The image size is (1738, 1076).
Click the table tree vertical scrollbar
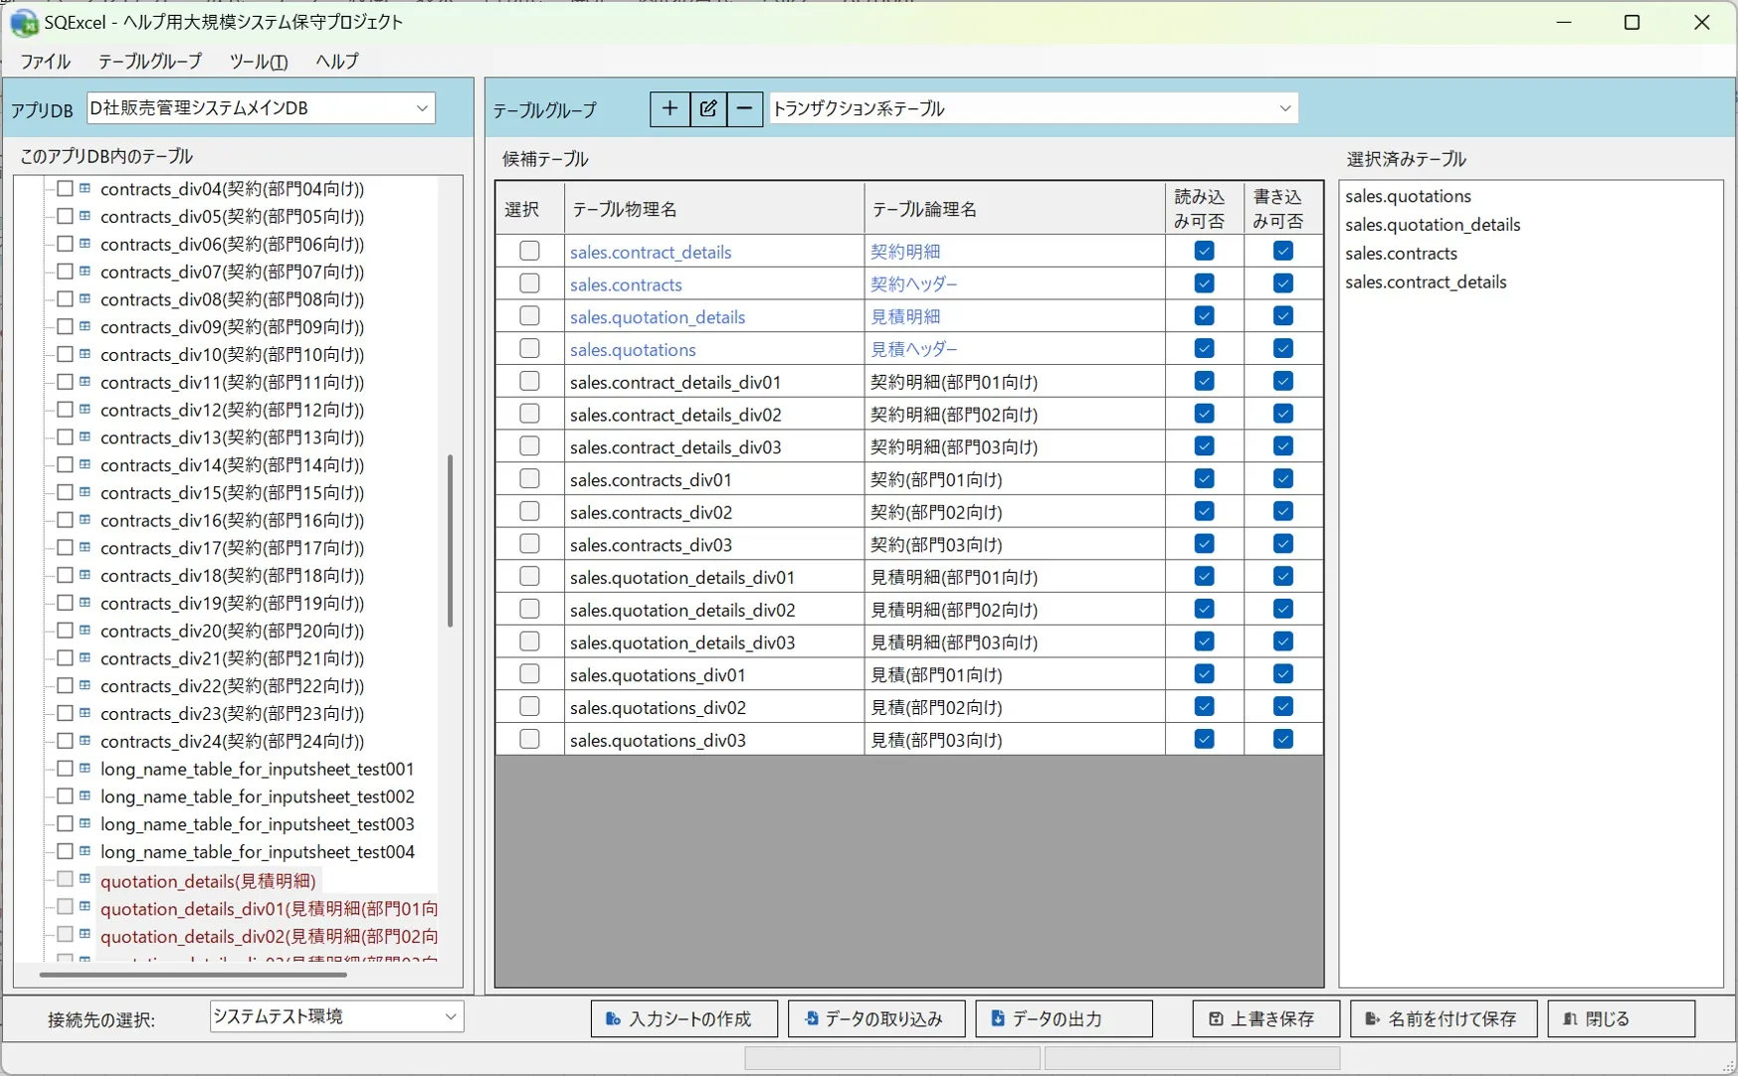pos(451,541)
